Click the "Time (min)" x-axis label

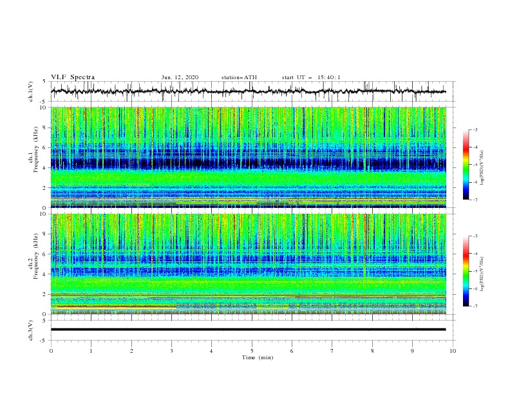coord(258,357)
